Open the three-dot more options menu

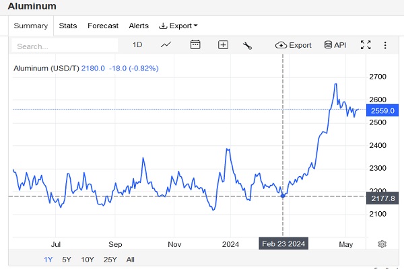(x=385, y=45)
